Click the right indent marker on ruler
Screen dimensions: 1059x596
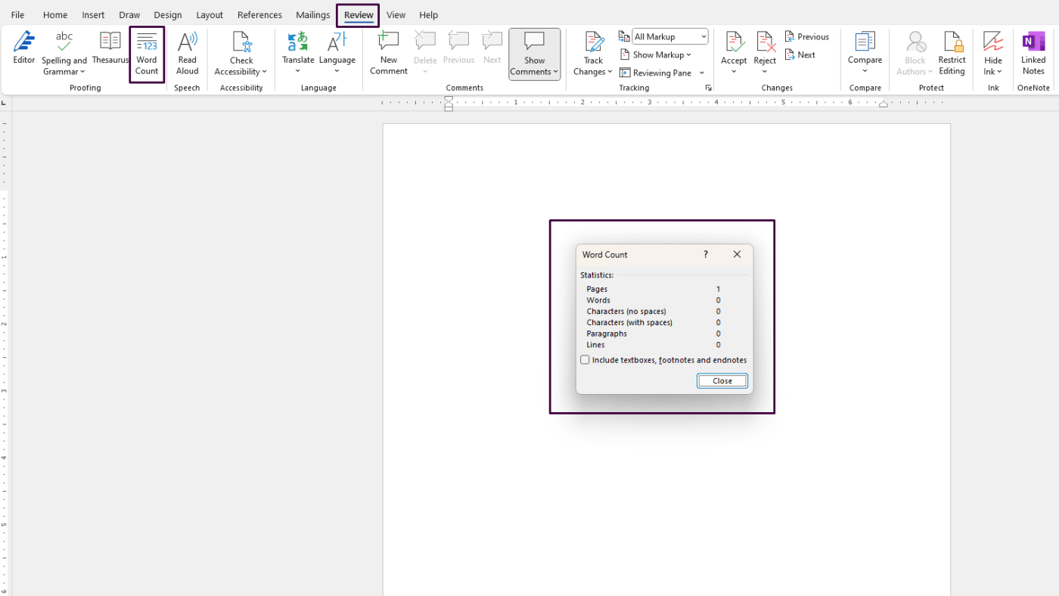[x=883, y=104]
